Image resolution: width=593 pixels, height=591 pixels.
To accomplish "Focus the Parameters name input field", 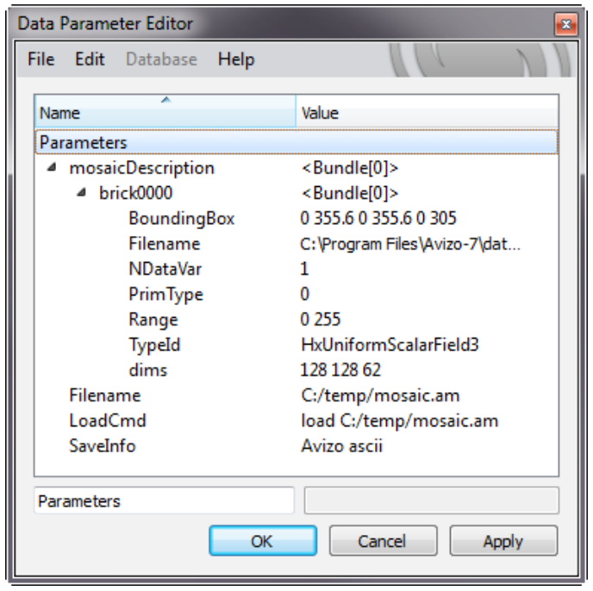I will [164, 501].
